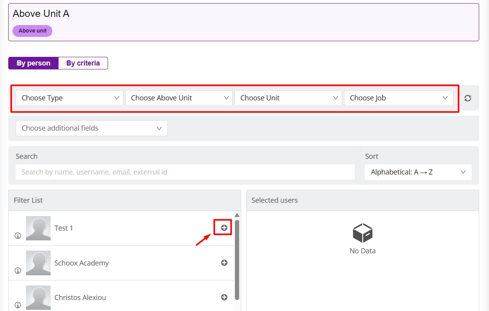Add Test 1 with plus icon
The width and height of the screenshot is (489, 311).
click(224, 228)
